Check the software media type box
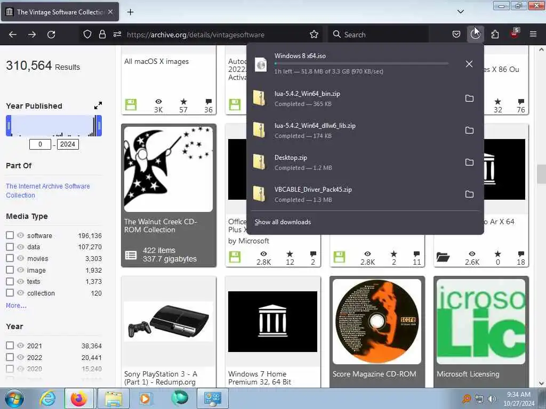The image size is (546, 409). click(10, 235)
